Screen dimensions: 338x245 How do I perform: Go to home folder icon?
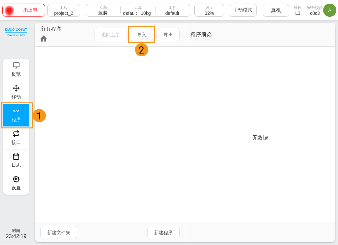click(44, 39)
